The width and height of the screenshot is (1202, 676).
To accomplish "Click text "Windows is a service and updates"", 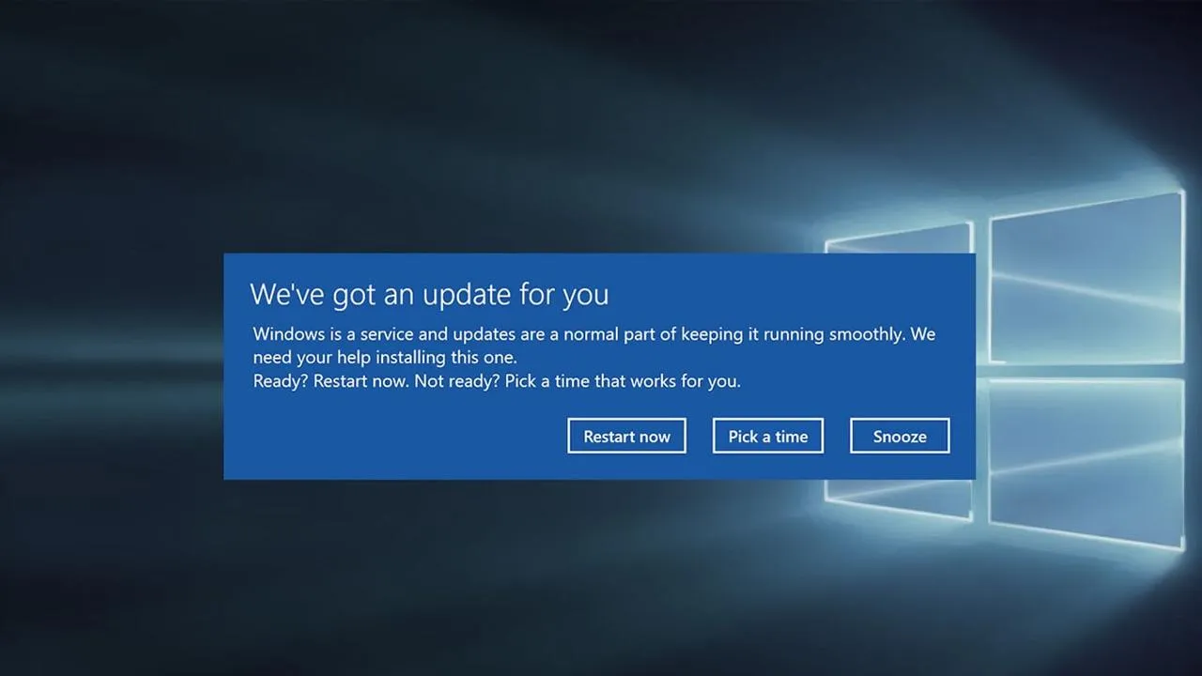I will (384, 334).
